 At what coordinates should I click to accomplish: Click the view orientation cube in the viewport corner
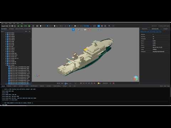(x=136, y=78)
